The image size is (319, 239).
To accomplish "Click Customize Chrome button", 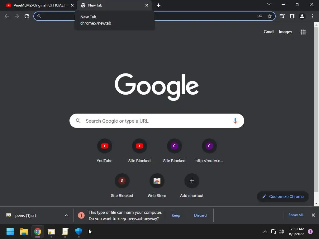I will (283, 197).
